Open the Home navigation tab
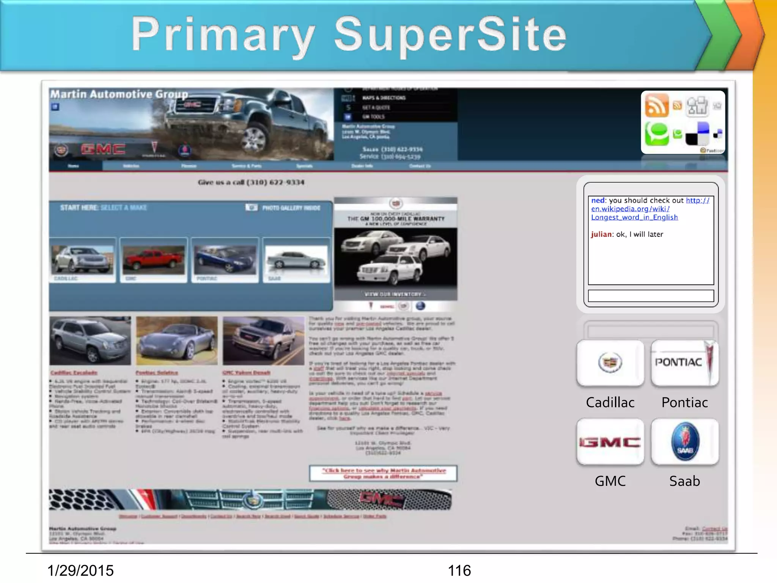This screenshot has height=583, width=777. pos(74,166)
